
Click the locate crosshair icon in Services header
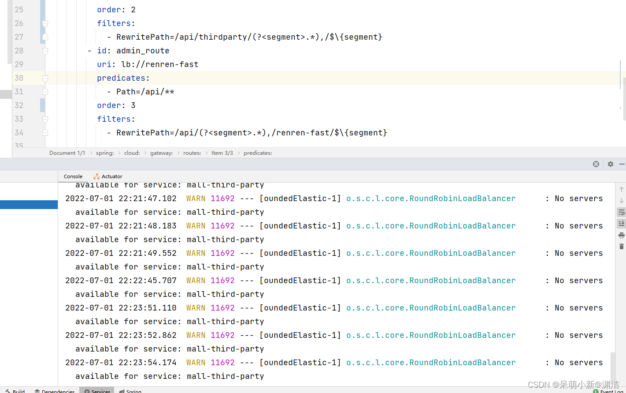tap(596, 164)
